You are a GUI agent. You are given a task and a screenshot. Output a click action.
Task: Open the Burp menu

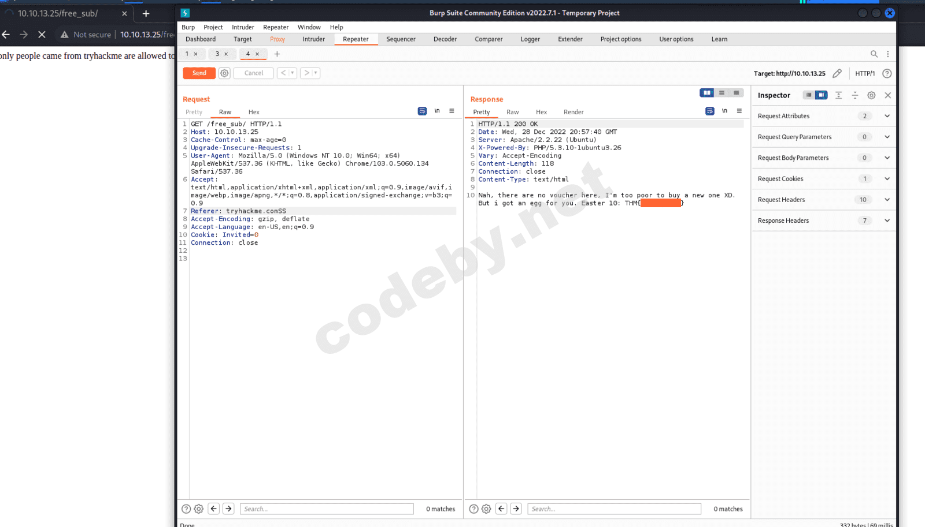[x=188, y=27]
